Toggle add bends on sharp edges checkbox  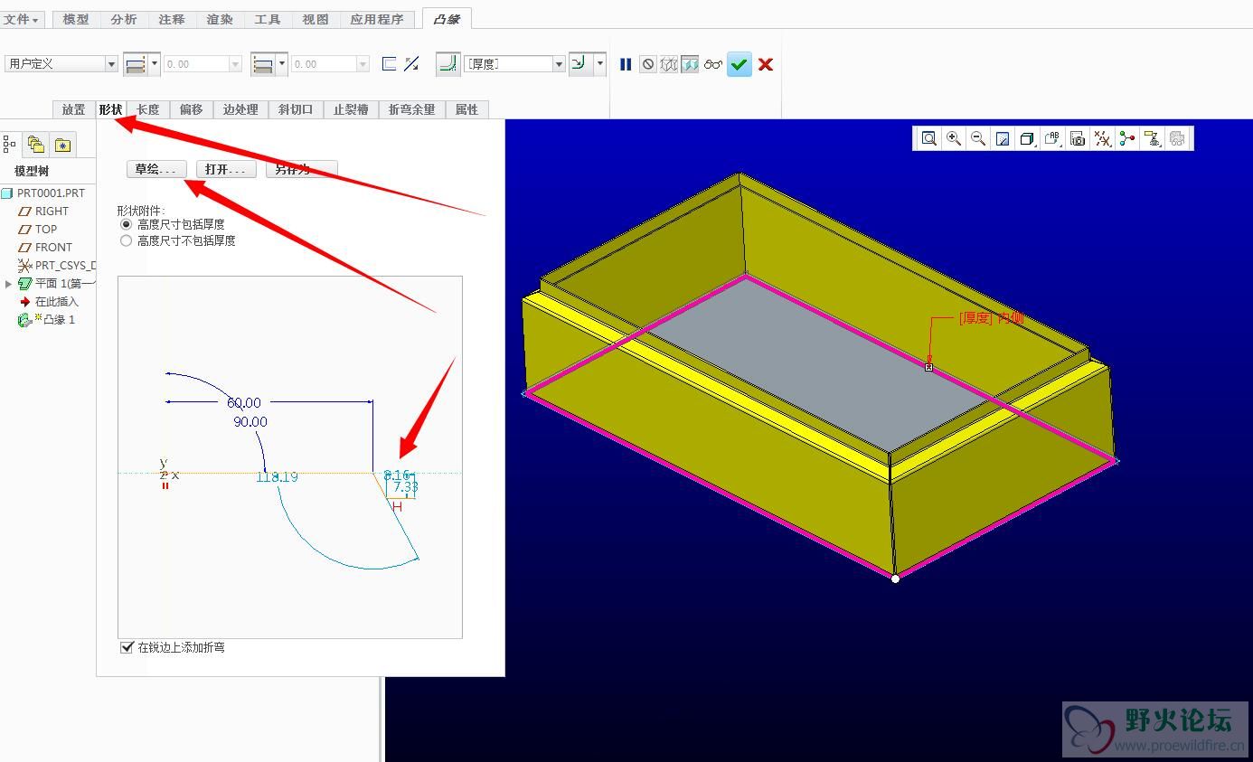pyautogui.click(x=127, y=647)
